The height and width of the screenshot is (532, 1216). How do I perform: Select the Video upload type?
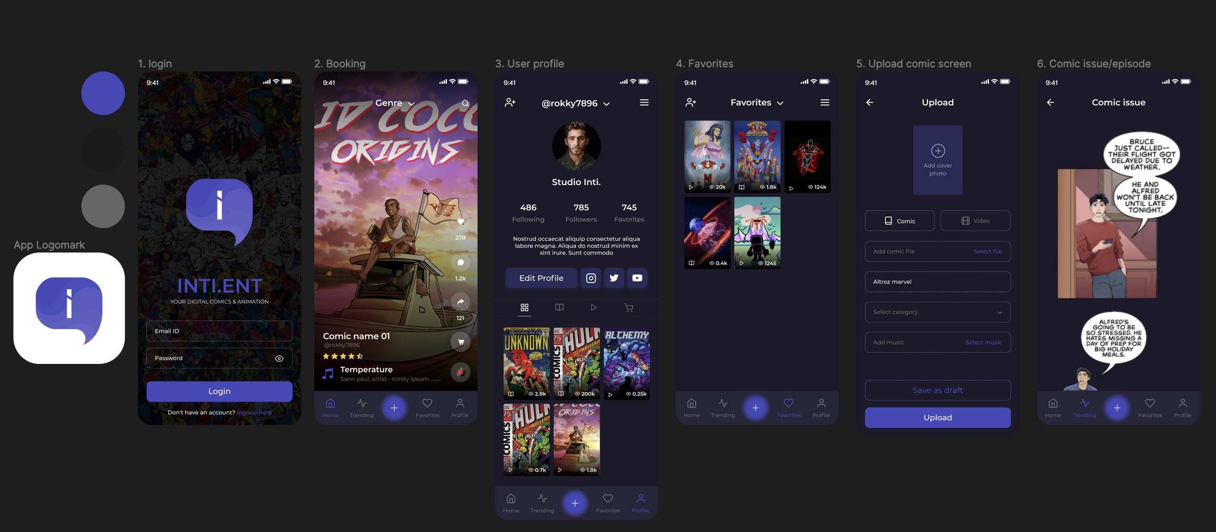pyautogui.click(x=975, y=220)
